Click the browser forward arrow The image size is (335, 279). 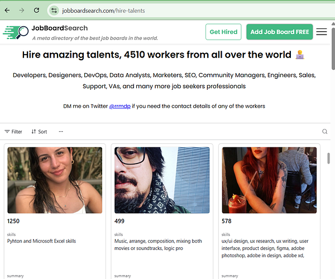click(22, 10)
